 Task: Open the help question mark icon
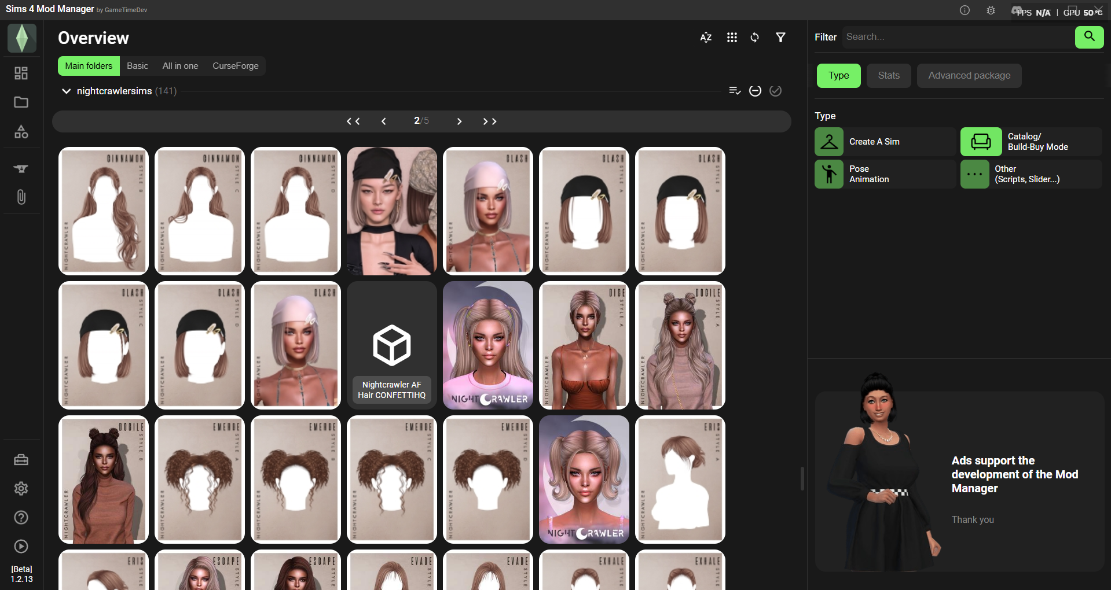(21, 518)
